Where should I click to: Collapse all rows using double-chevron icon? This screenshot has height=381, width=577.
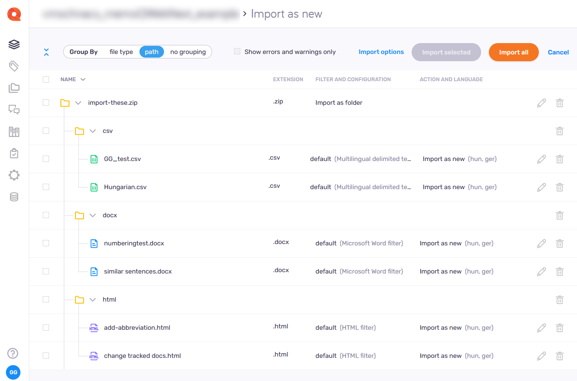[x=46, y=52]
